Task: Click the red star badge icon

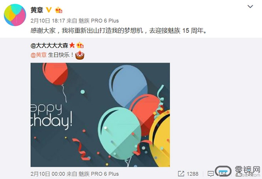Action: click(x=72, y=45)
